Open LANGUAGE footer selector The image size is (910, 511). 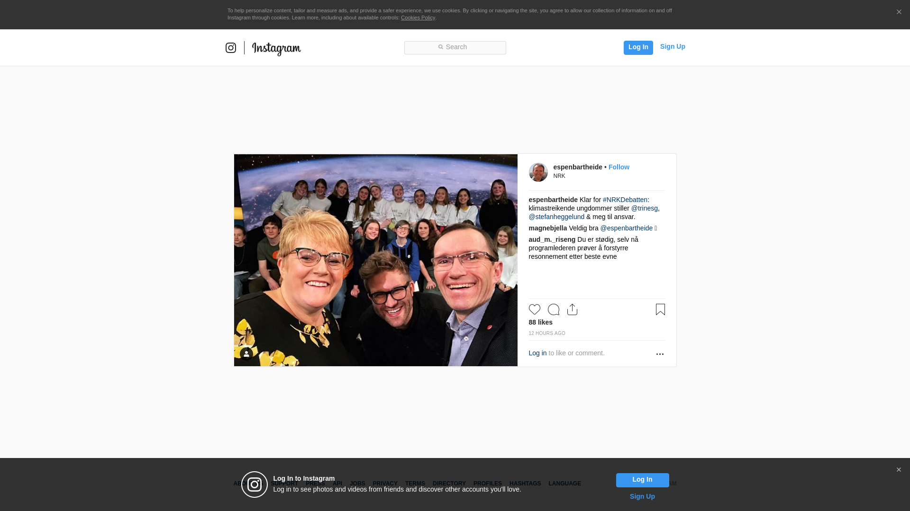coord(564,484)
